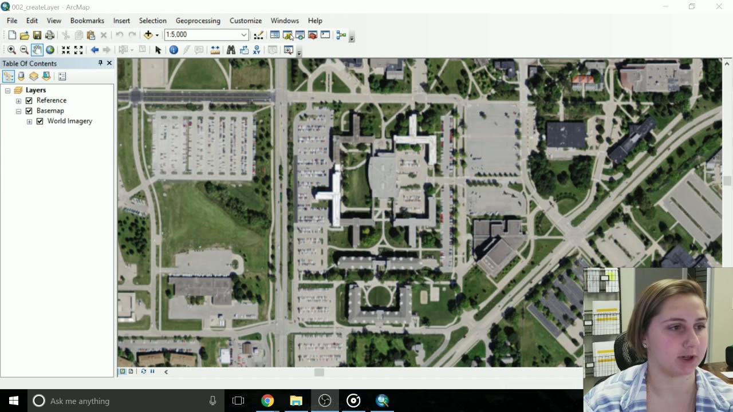
Task: Choose the Select Elements arrow tool
Action: pyautogui.click(x=158, y=50)
